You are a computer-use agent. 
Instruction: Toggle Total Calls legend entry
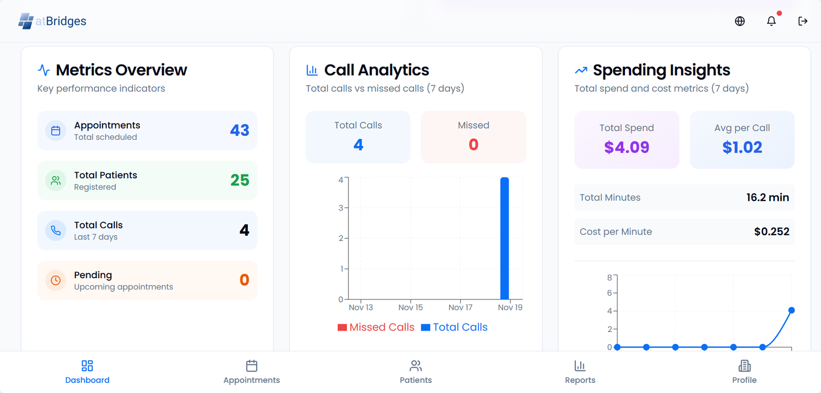pos(460,327)
